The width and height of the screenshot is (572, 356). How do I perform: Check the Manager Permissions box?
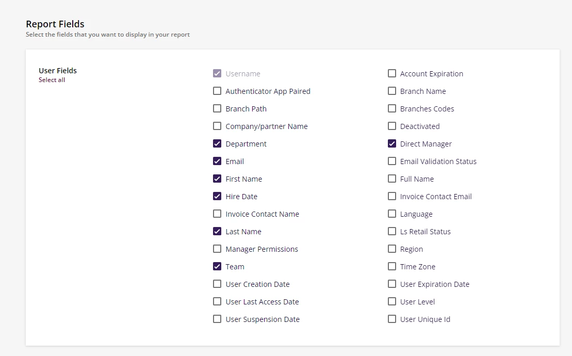pos(217,249)
